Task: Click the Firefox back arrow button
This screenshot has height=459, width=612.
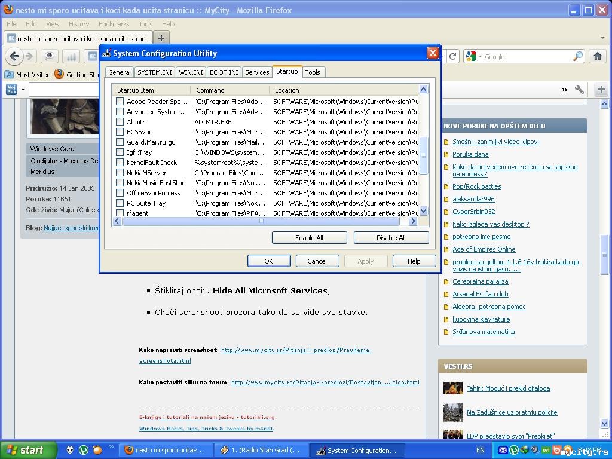Action: pos(14,56)
